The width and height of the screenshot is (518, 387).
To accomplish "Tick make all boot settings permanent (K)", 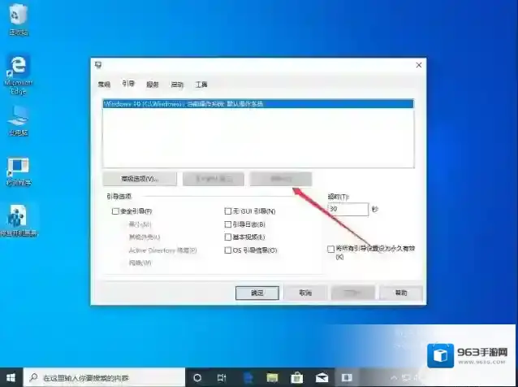I will pyautogui.click(x=330, y=249).
